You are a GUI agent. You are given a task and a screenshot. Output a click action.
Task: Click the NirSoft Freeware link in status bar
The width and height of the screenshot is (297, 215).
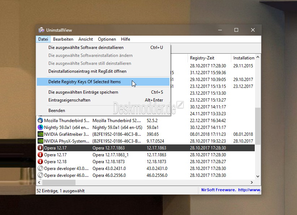(231, 190)
